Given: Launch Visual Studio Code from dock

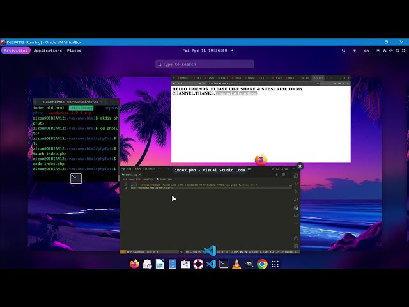Looking at the screenshot, I should pyautogui.click(x=211, y=264).
